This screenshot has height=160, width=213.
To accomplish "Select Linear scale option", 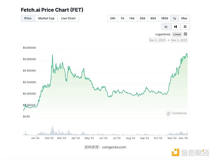I will (x=177, y=34).
